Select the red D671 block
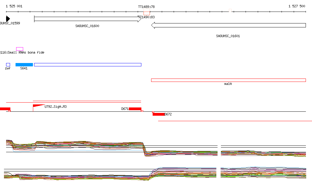This screenshot has width=312, height=186. click(x=135, y=109)
